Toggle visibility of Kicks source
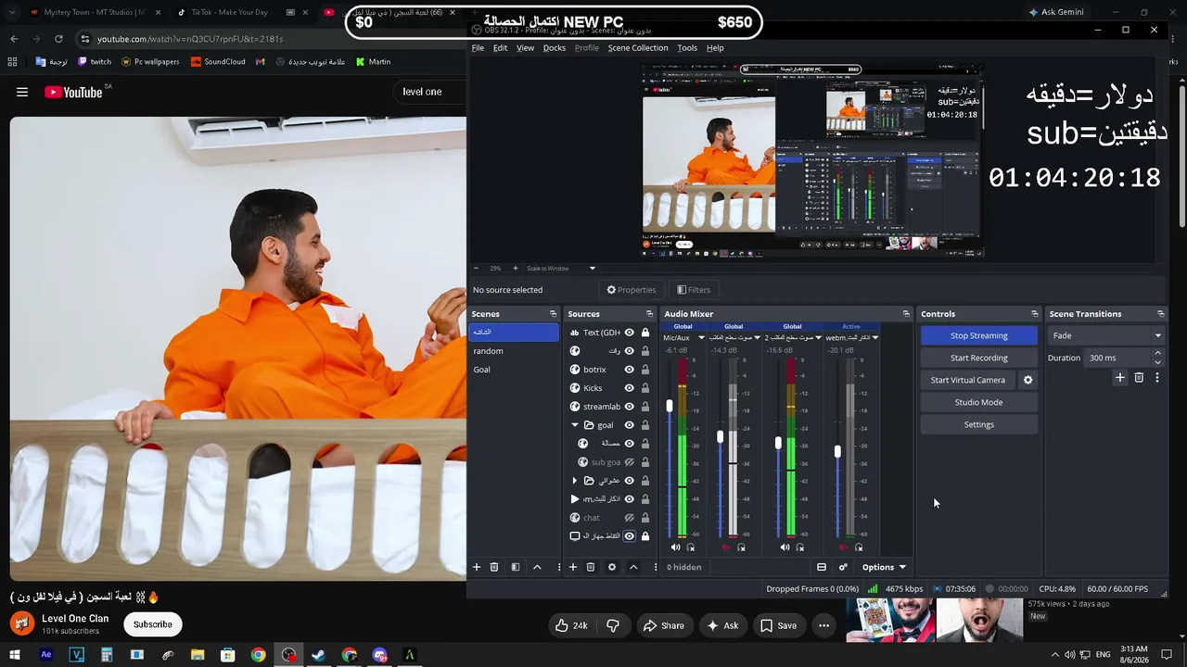Image resolution: width=1187 pixels, height=667 pixels. click(630, 388)
